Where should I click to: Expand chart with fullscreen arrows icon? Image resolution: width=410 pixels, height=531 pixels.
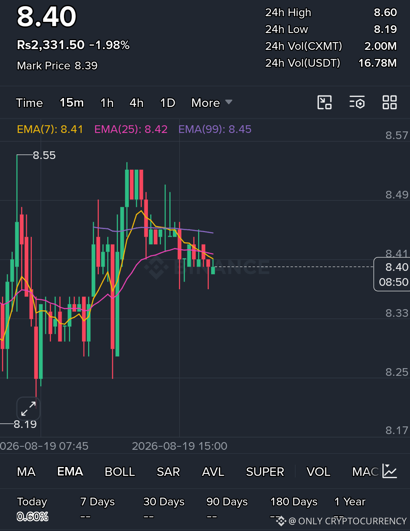(x=28, y=409)
